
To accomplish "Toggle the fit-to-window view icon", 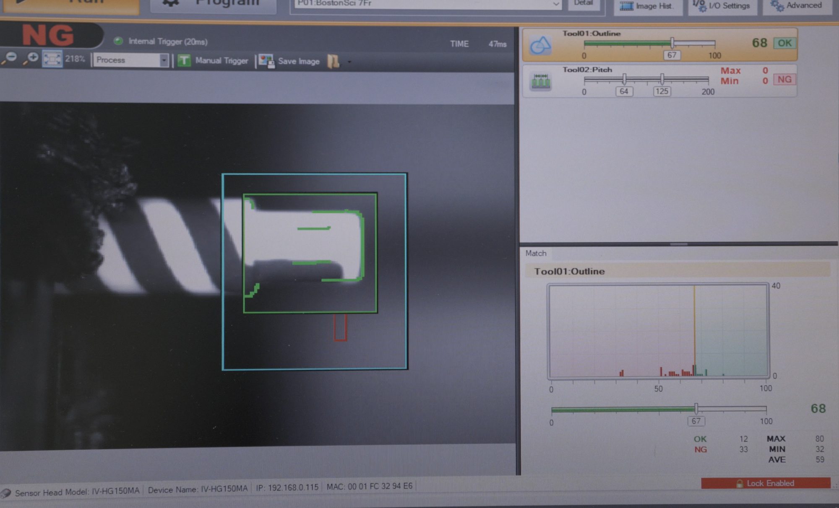I will point(52,59).
